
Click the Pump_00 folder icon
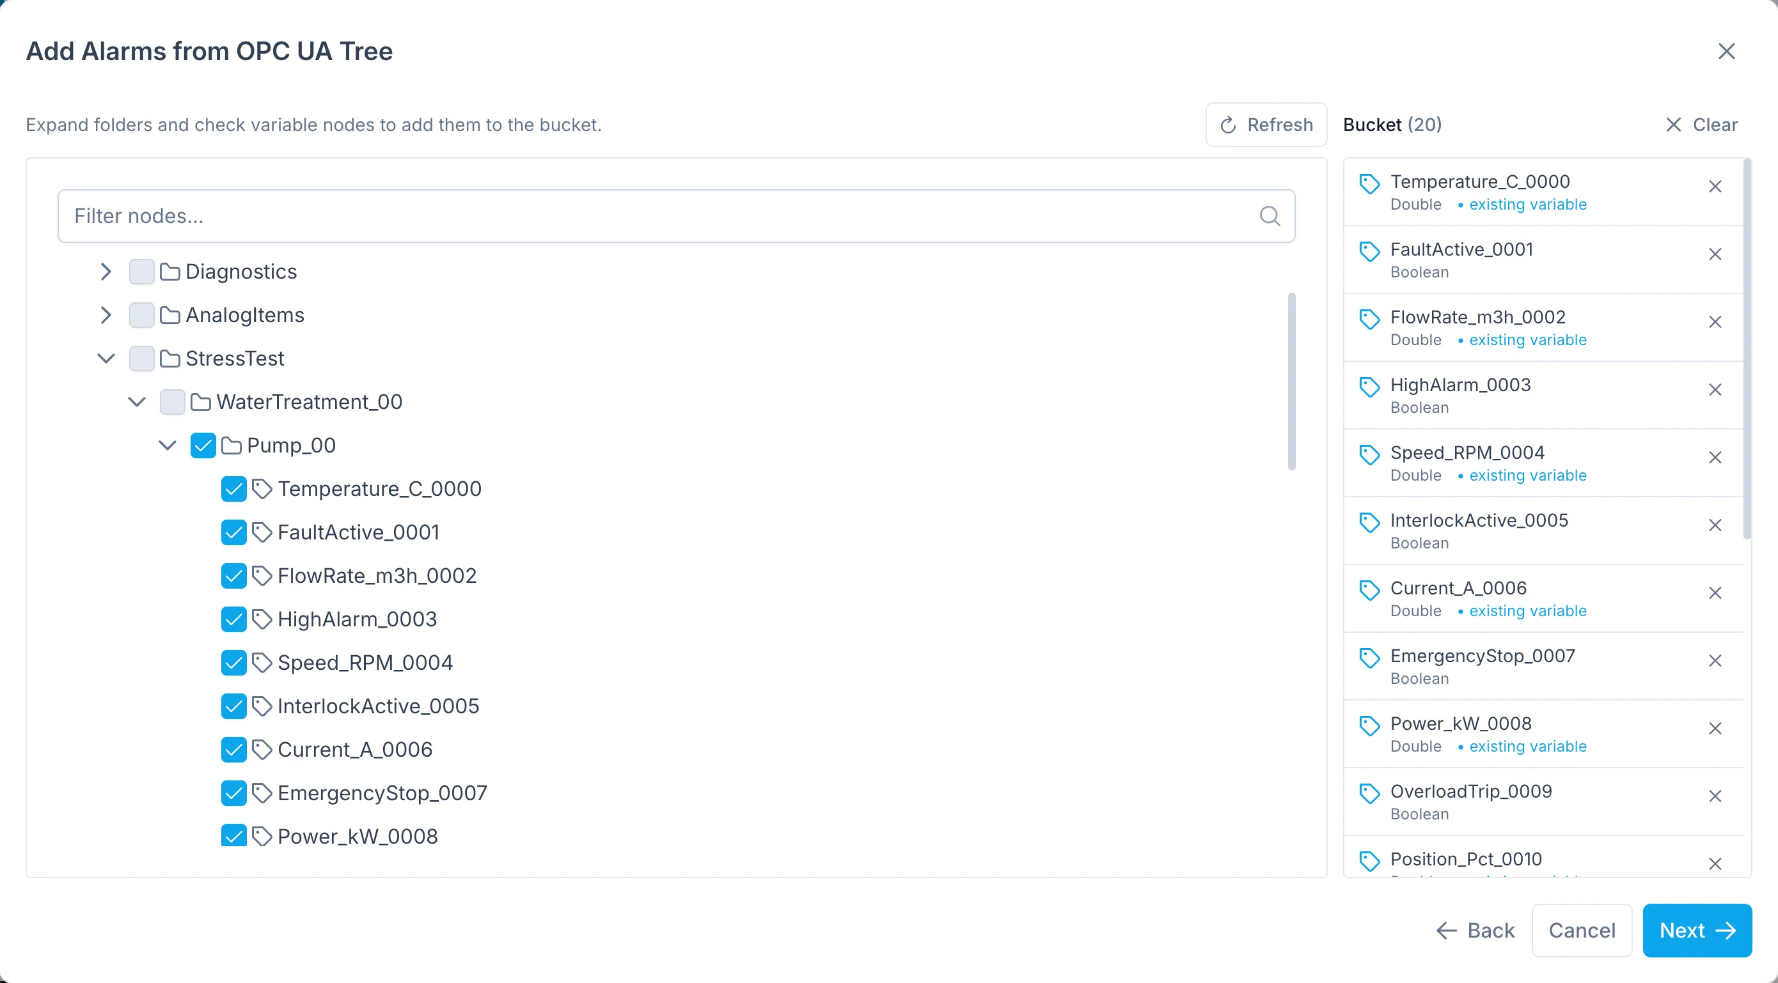point(232,445)
